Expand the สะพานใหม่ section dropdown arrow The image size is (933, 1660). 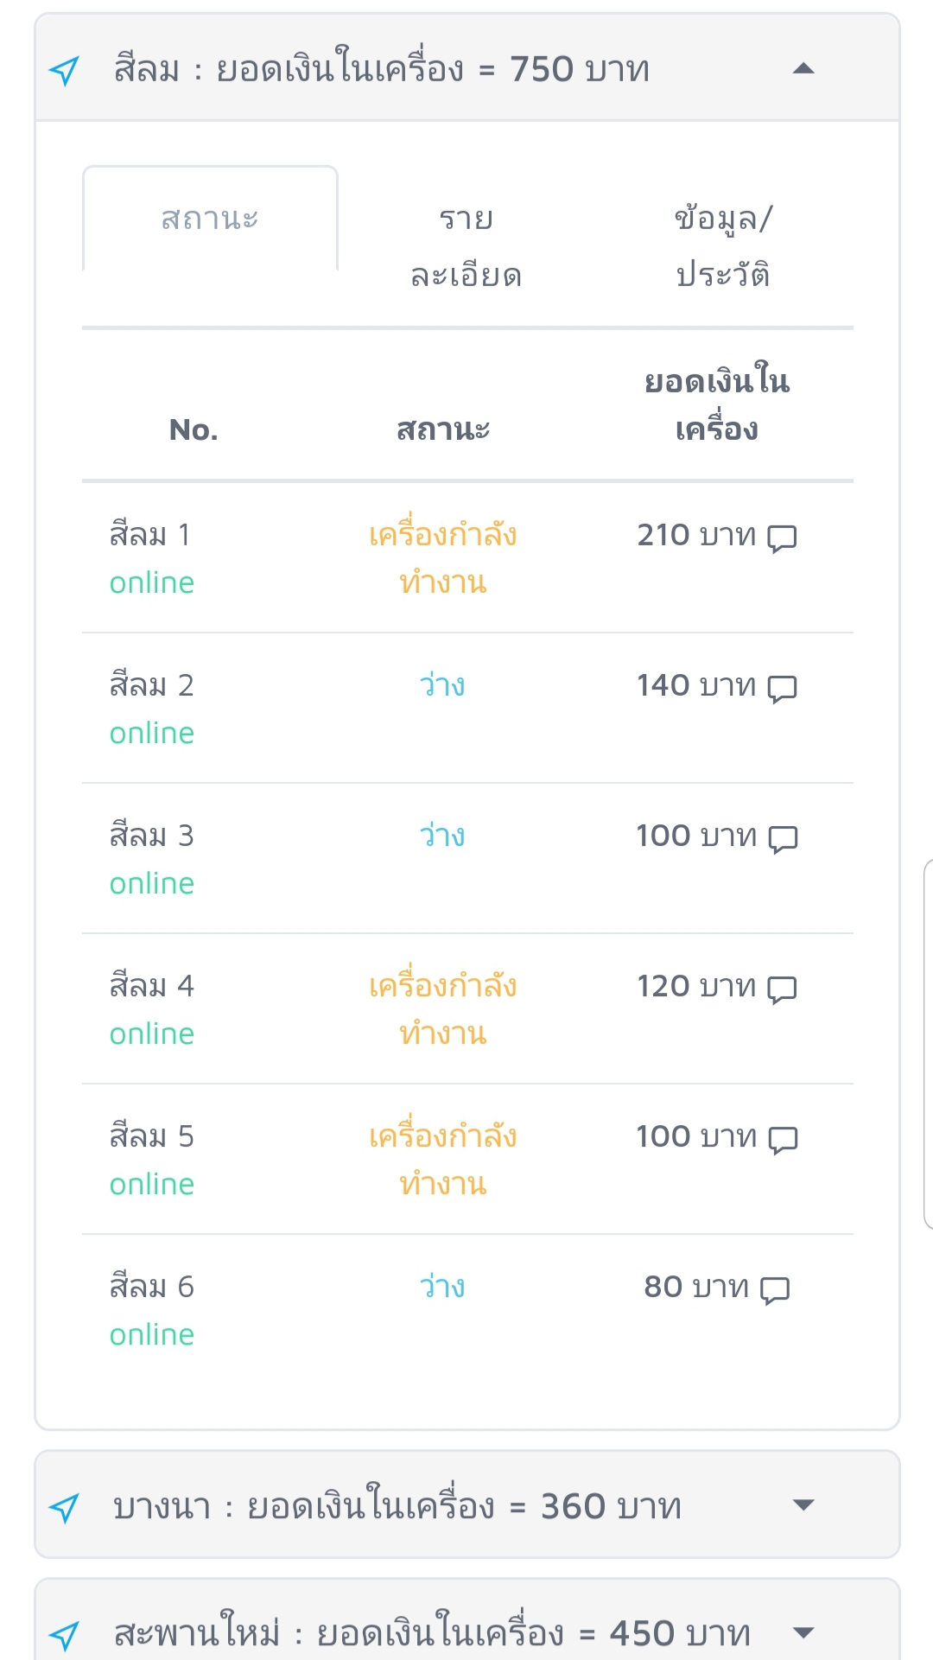[803, 1633]
